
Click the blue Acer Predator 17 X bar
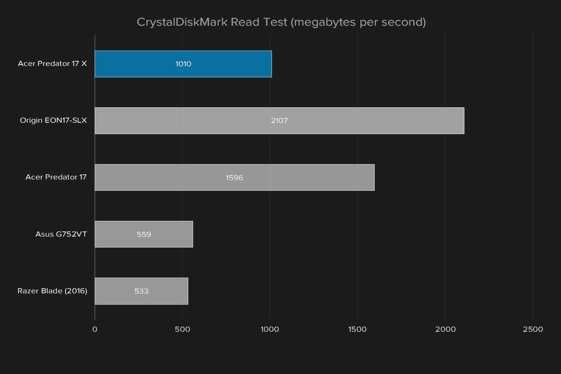pyautogui.click(x=183, y=64)
